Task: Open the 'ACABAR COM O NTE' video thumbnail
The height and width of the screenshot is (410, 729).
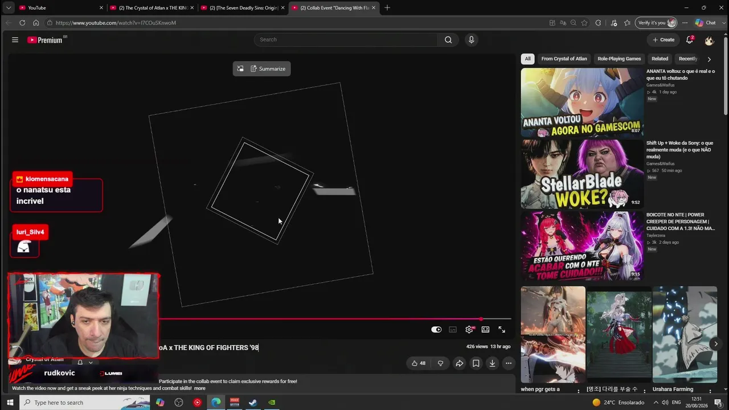Action: coord(582,246)
